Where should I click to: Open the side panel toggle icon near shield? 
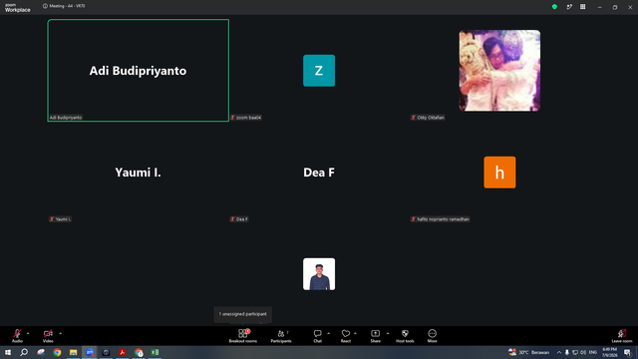pyautogui.click(x=569, y=7)
